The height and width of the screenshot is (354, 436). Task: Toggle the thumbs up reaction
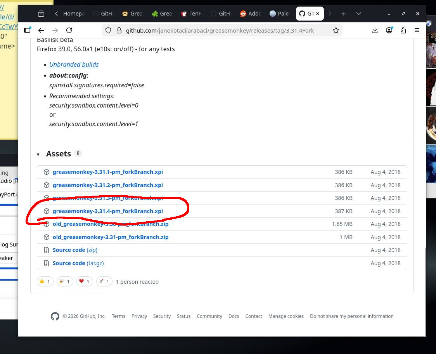tap(45, 282)
